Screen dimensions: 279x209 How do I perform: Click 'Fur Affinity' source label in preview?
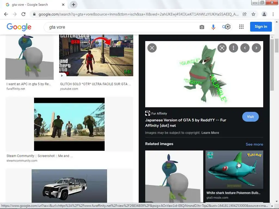pyautogui.click(x=159, y=113)
